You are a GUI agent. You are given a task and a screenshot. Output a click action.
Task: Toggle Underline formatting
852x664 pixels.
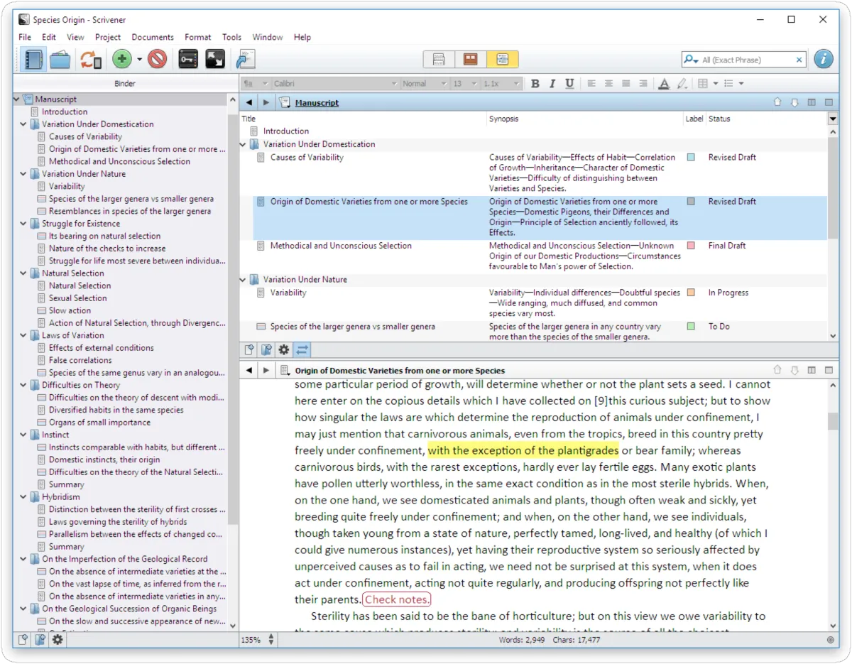(569, 84)
